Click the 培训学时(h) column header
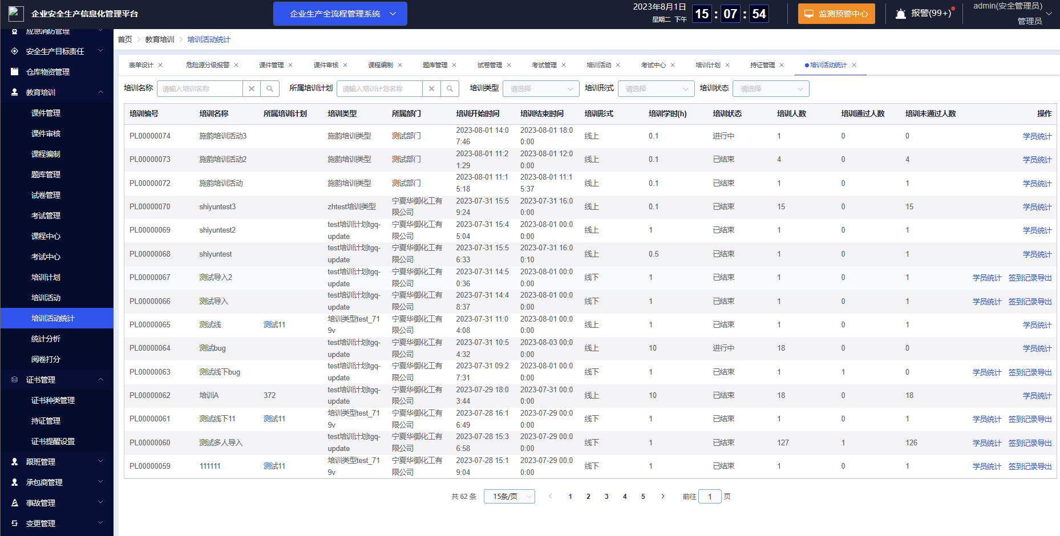 click(667, 113)
